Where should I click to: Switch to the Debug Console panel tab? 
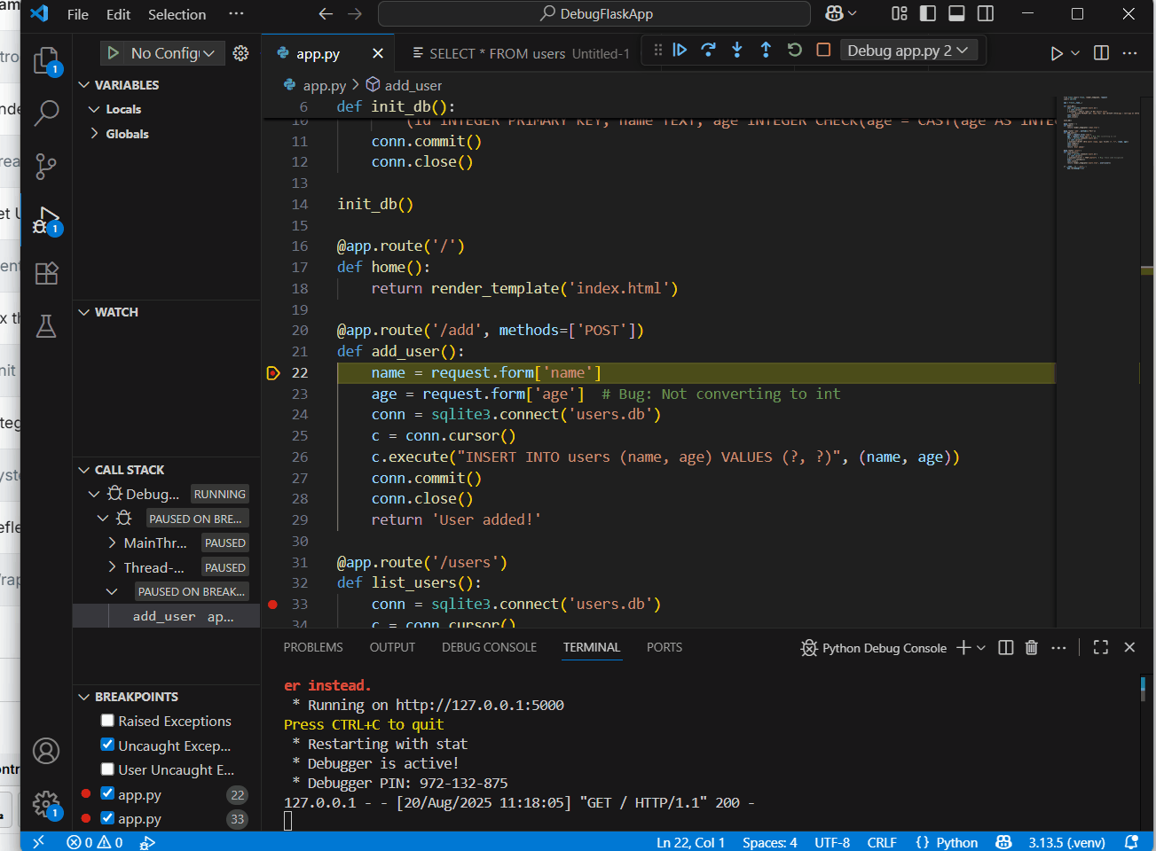489,647
